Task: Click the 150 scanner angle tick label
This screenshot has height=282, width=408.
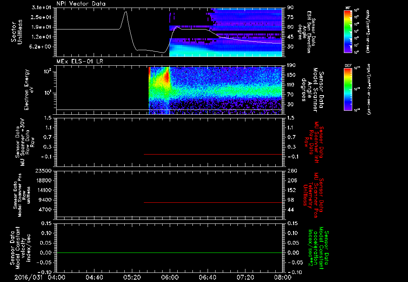Action: click(292, 75)
